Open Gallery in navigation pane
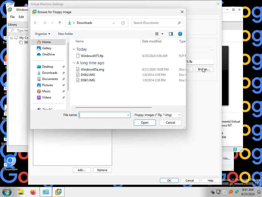Viewport: 262px width, 197px height. pos(47,48)
